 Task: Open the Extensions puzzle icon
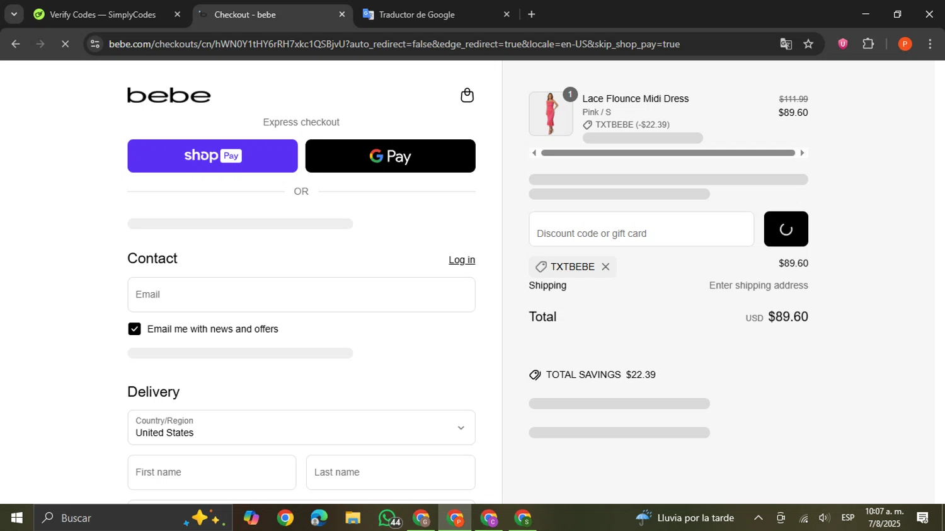coord(868,44)
